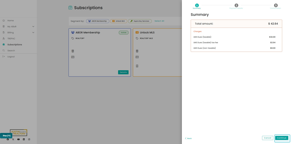291x144 pixels.
Task: Click the $8.00 charge amount
Action: click(273, 48)
